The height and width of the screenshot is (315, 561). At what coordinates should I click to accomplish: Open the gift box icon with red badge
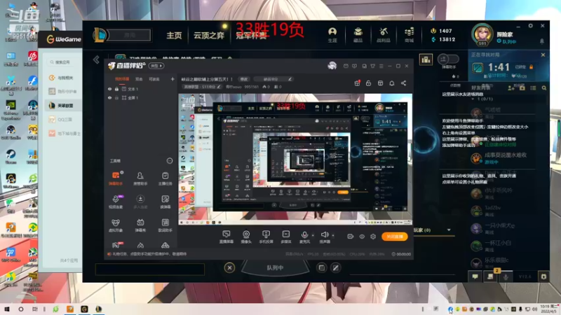coord(357,83)
